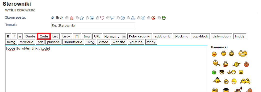Pick the question mark post icon radio
Image resolution: width=261 pixels, height=92 pixels.
(118, 18)
